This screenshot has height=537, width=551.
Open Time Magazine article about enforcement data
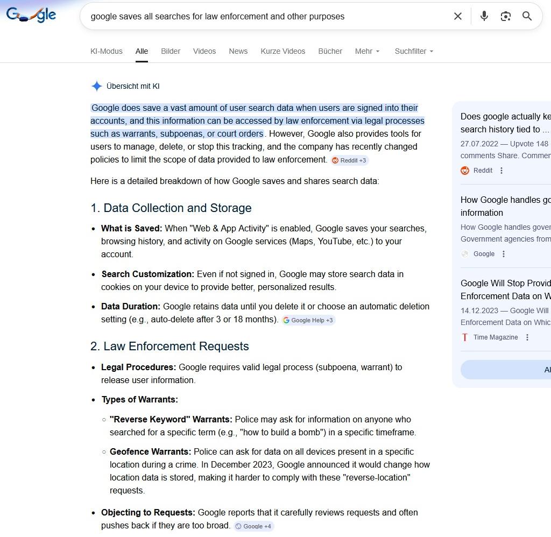pyautogui.click(x=505, y=289)
